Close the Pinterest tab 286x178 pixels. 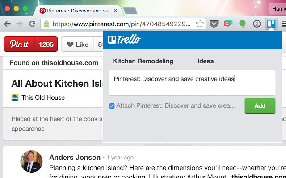[x=115, y=10]
